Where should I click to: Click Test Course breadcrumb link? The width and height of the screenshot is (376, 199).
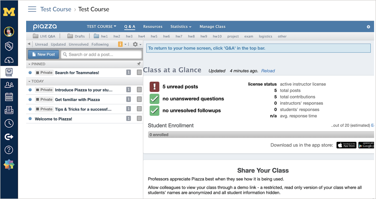tap(56, 9)
